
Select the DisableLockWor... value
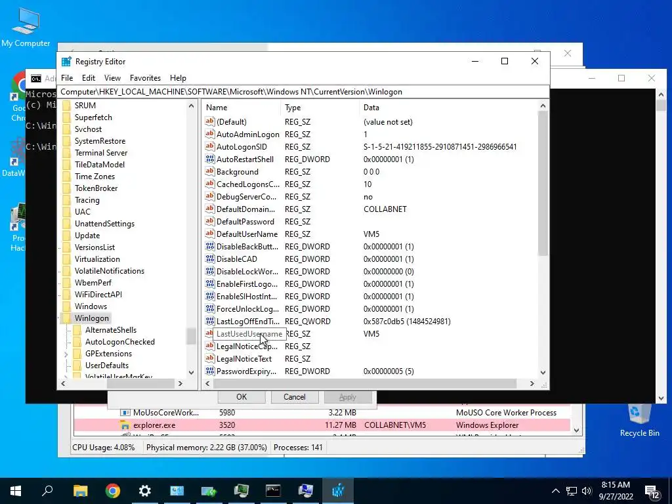pos(247,272)
